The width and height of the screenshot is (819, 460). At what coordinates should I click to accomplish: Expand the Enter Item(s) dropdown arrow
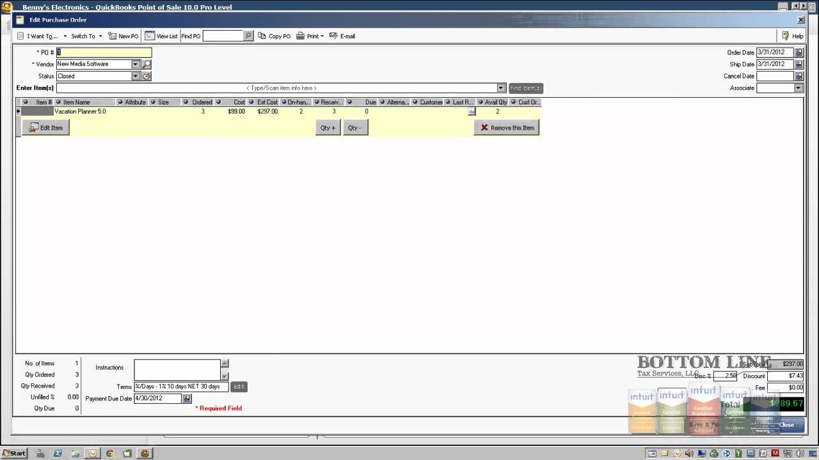(502, 88)
